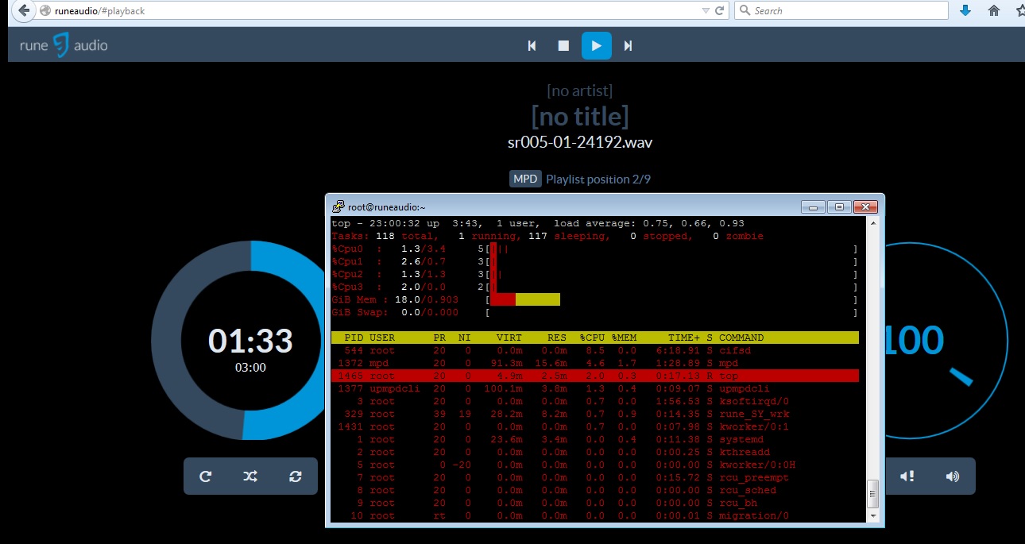
Task: Go to browser home page
Action: pos(993,11)
